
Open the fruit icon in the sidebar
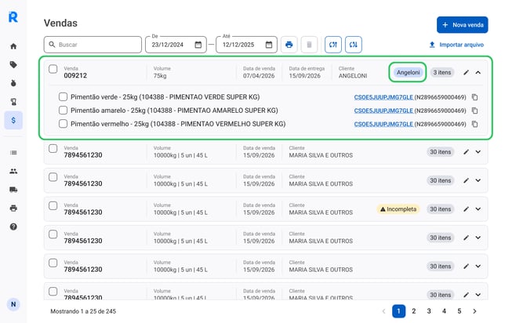pos(13,83)
